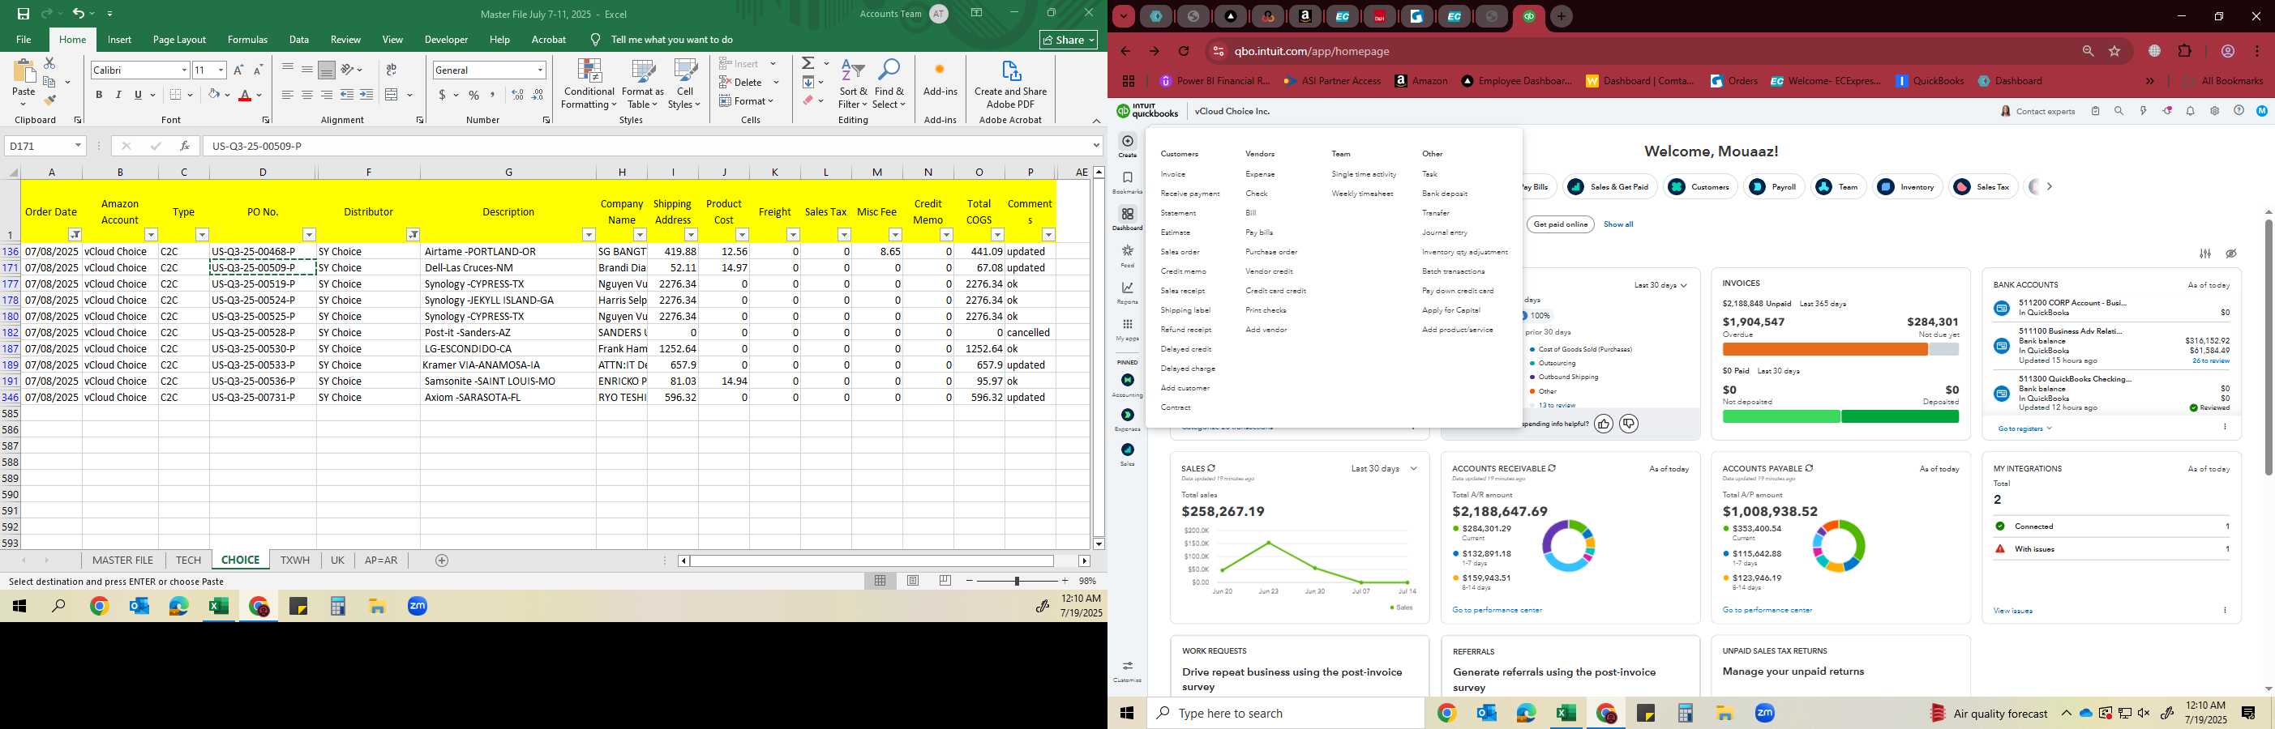Image resolution: width=2275 pixels, height=729 pixels.
Task: Choose Bank deposit in the Create menu
Action: (1444, 194)
